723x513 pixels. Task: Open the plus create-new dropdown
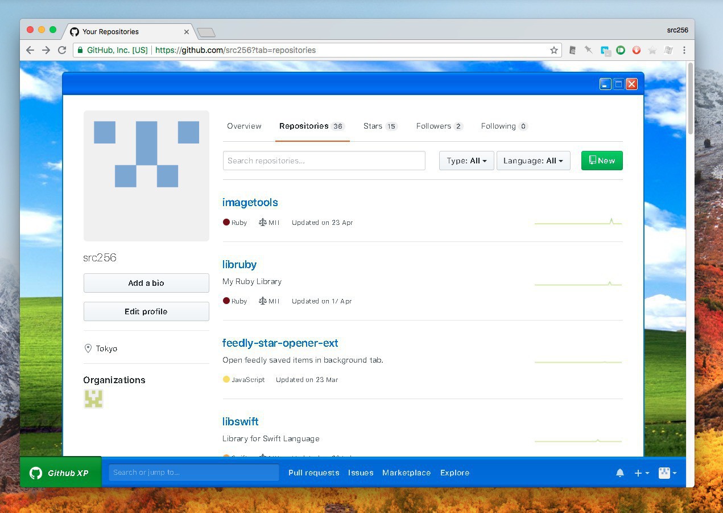(x=642, y=473)
